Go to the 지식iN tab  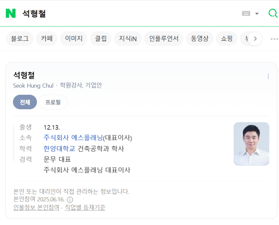pos(128,39)
